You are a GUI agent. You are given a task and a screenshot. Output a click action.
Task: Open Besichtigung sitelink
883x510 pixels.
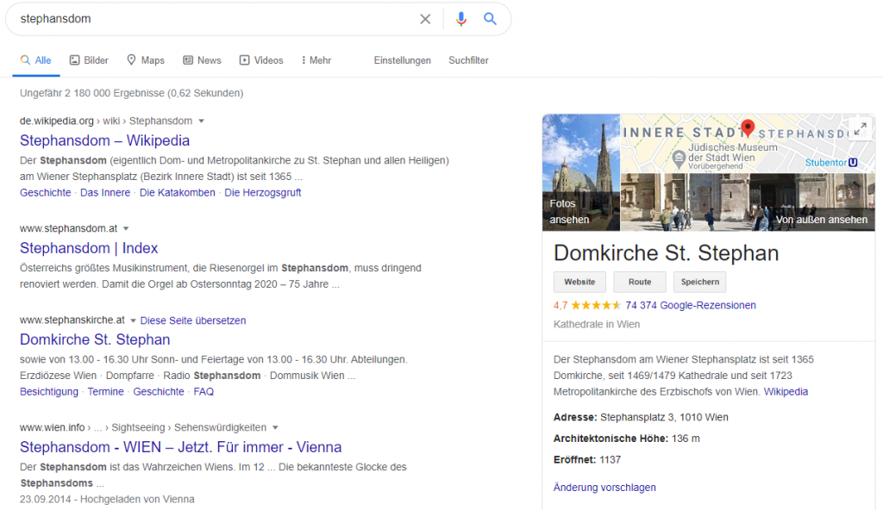pyautogui.click(x=49, y=391)
